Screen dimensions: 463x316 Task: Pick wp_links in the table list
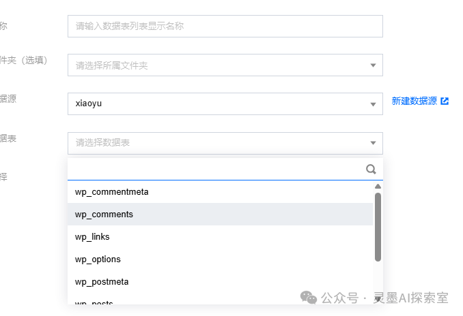[92, 237]
